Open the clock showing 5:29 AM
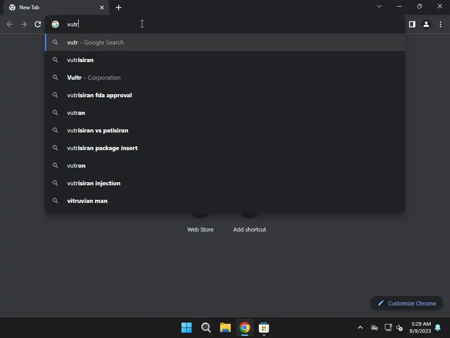450x338 pixels. [x=420, y=327]
